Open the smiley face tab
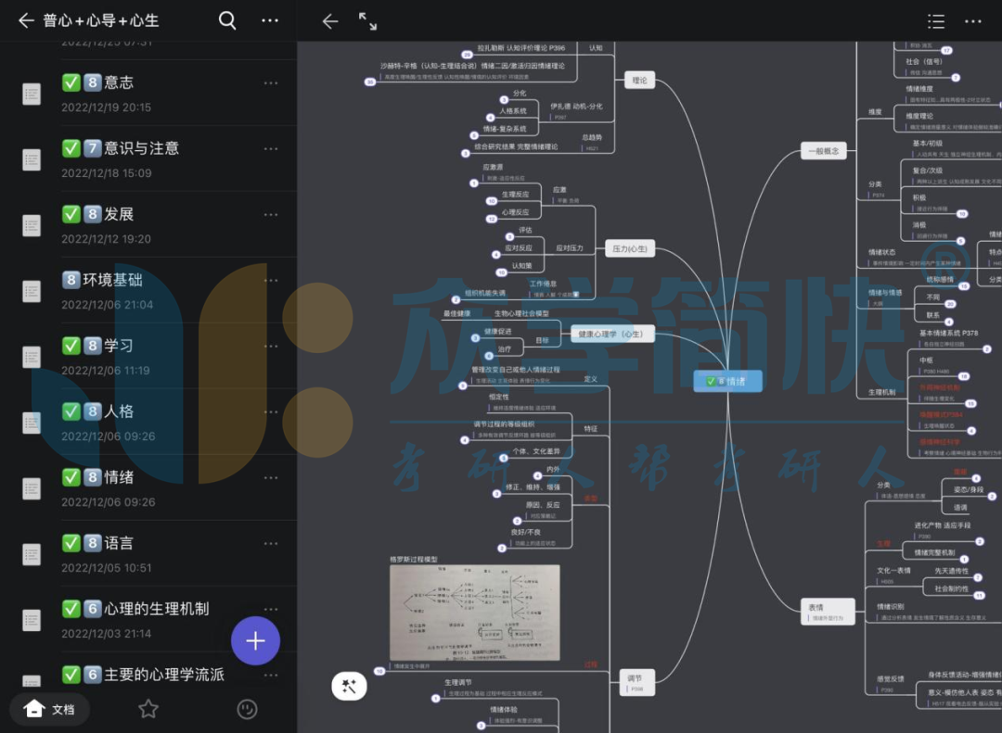 click(x=247, y=709)
